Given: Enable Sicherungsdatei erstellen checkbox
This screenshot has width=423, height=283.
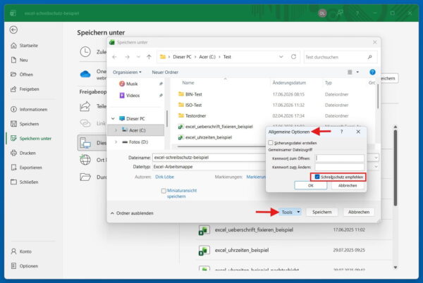Looking at the screenshot, I should (271, 143).
